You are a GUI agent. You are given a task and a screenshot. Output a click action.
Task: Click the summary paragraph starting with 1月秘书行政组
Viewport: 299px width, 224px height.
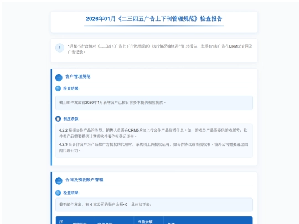(160, 49)
